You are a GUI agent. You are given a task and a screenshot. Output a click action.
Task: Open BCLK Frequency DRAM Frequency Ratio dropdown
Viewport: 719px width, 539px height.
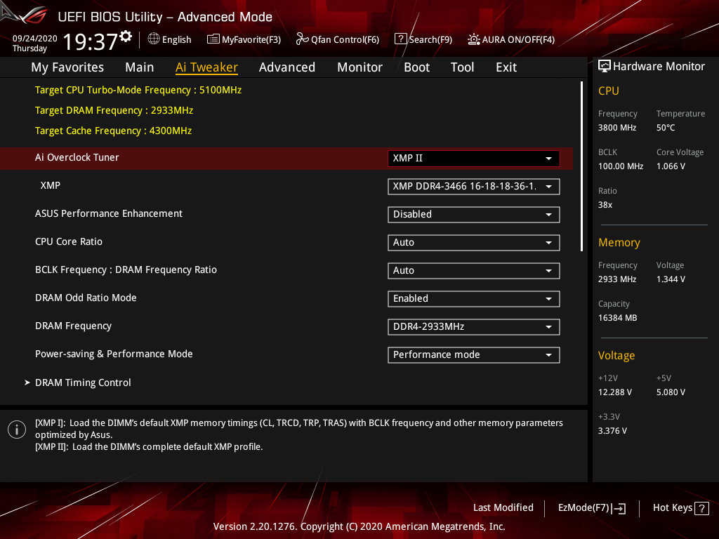pyautogui.click(x=474, y=270)
